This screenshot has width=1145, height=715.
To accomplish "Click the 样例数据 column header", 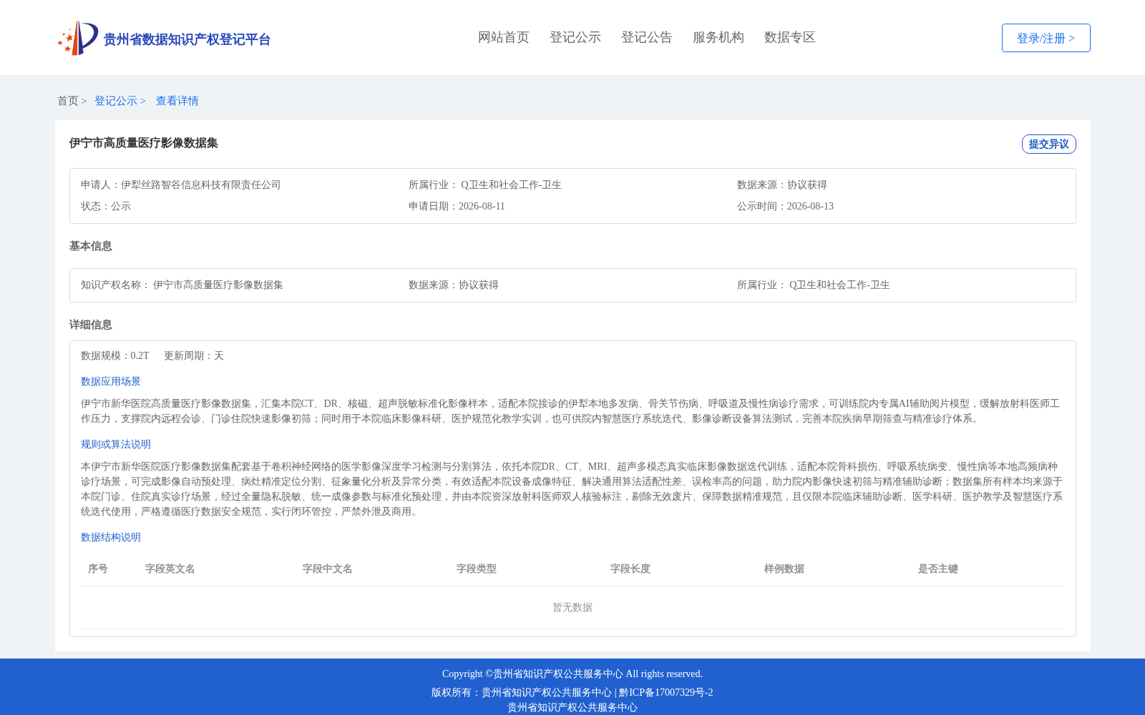I will tap(784, 568).
